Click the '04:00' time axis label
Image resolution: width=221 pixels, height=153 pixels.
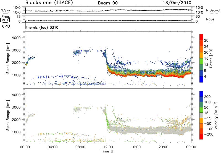click(52, 147)
